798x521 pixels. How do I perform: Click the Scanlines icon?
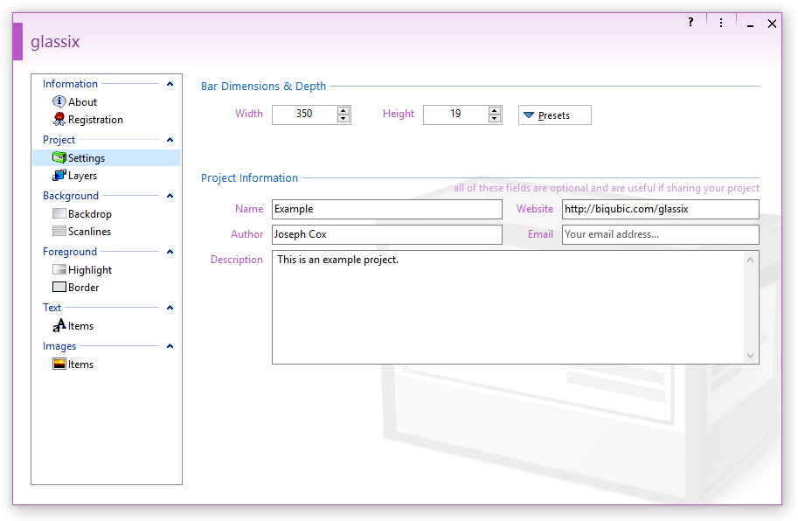(59, 232)
